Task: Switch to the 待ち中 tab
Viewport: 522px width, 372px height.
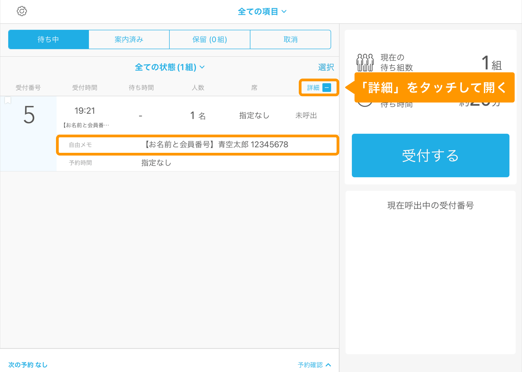Action: pos(48,39)
